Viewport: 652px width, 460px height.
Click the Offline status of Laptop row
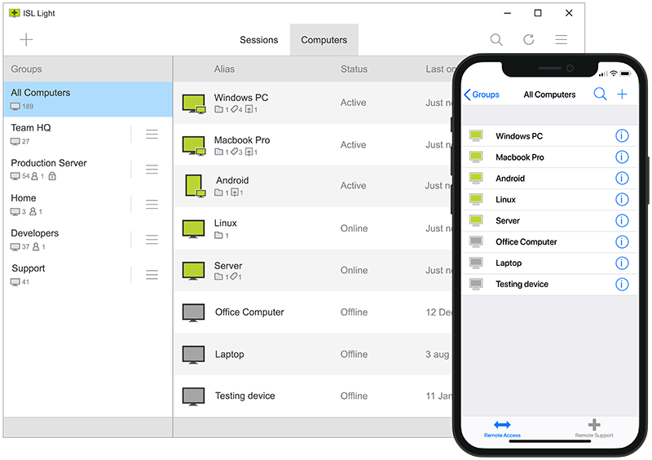point(354,354)
